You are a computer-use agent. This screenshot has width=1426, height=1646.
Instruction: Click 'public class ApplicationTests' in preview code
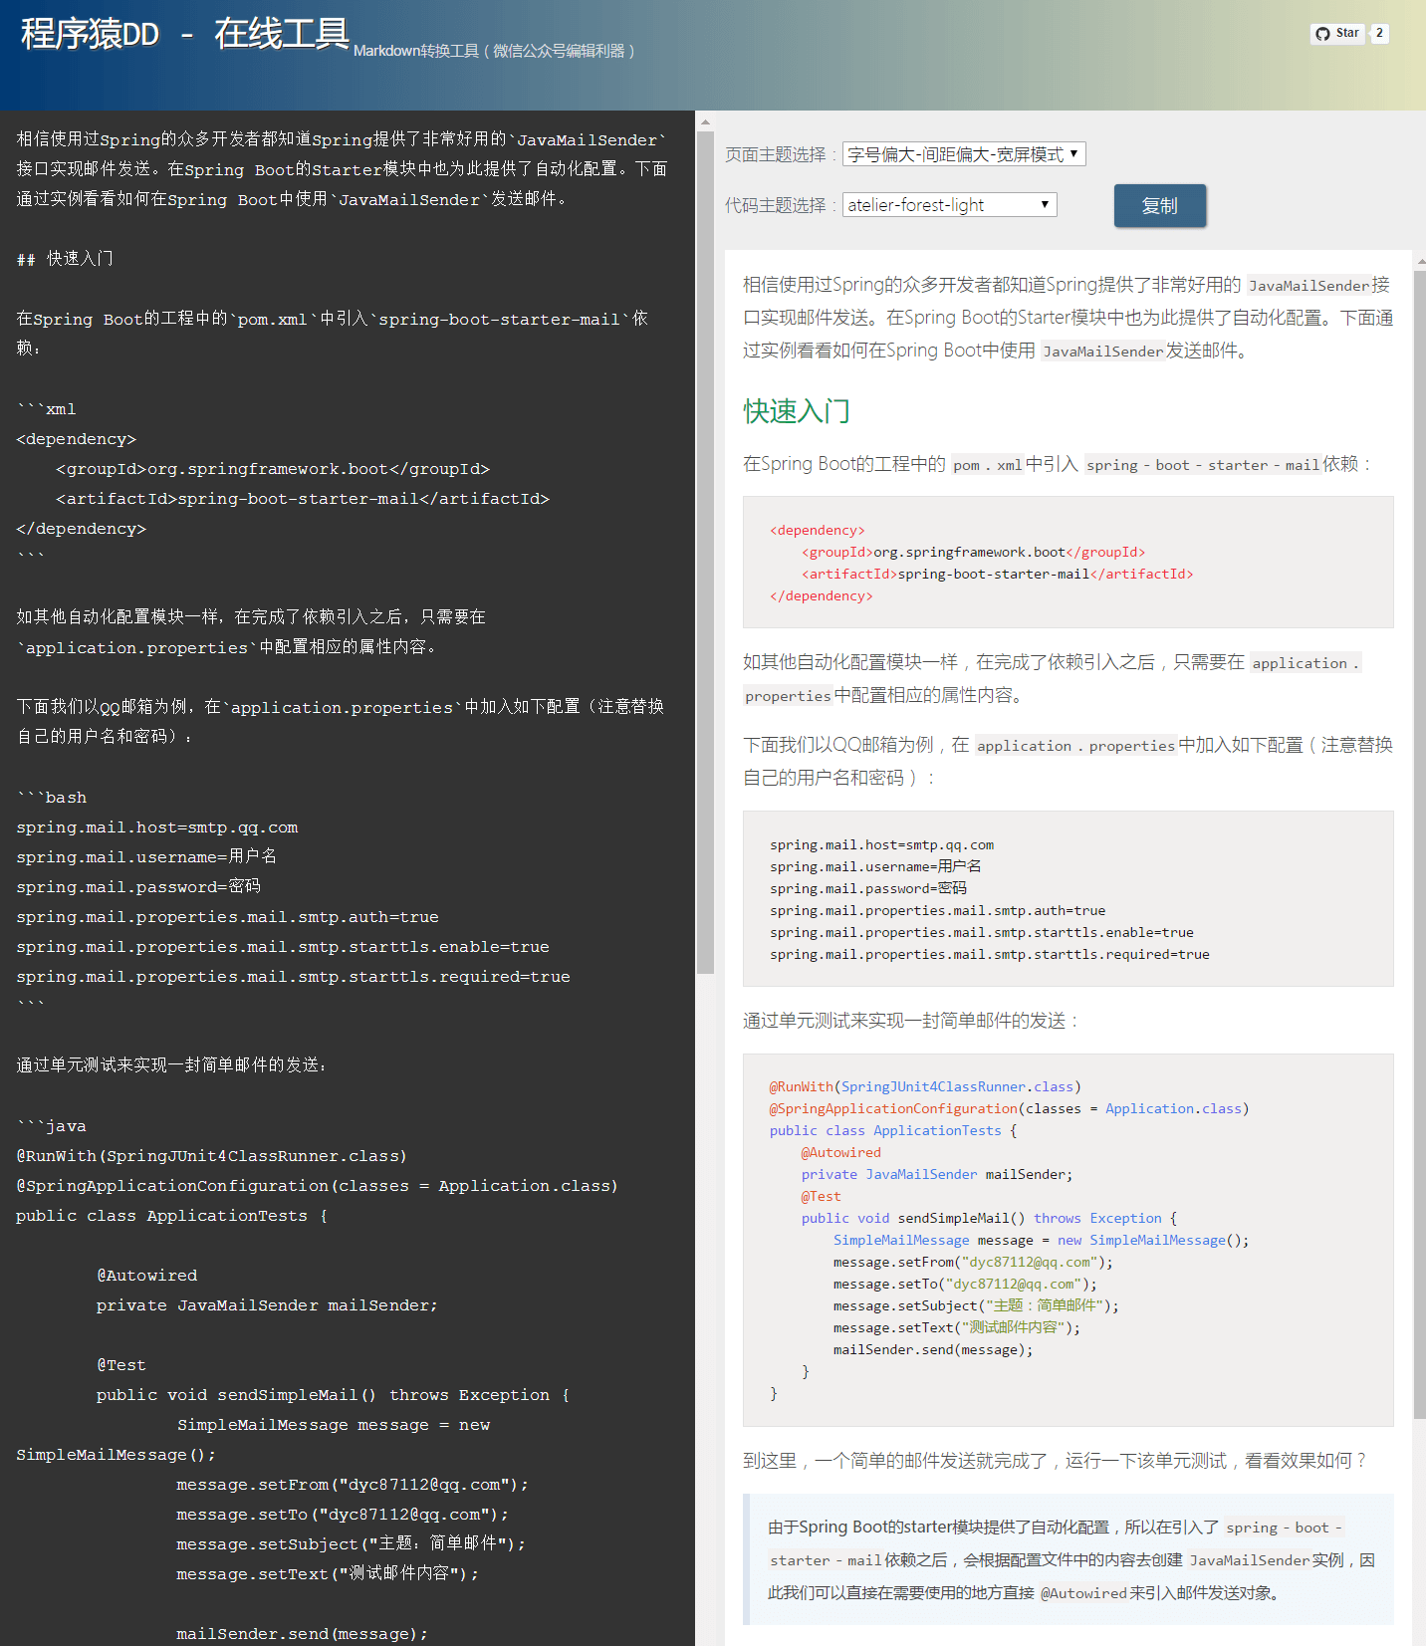click(893, 1131)
